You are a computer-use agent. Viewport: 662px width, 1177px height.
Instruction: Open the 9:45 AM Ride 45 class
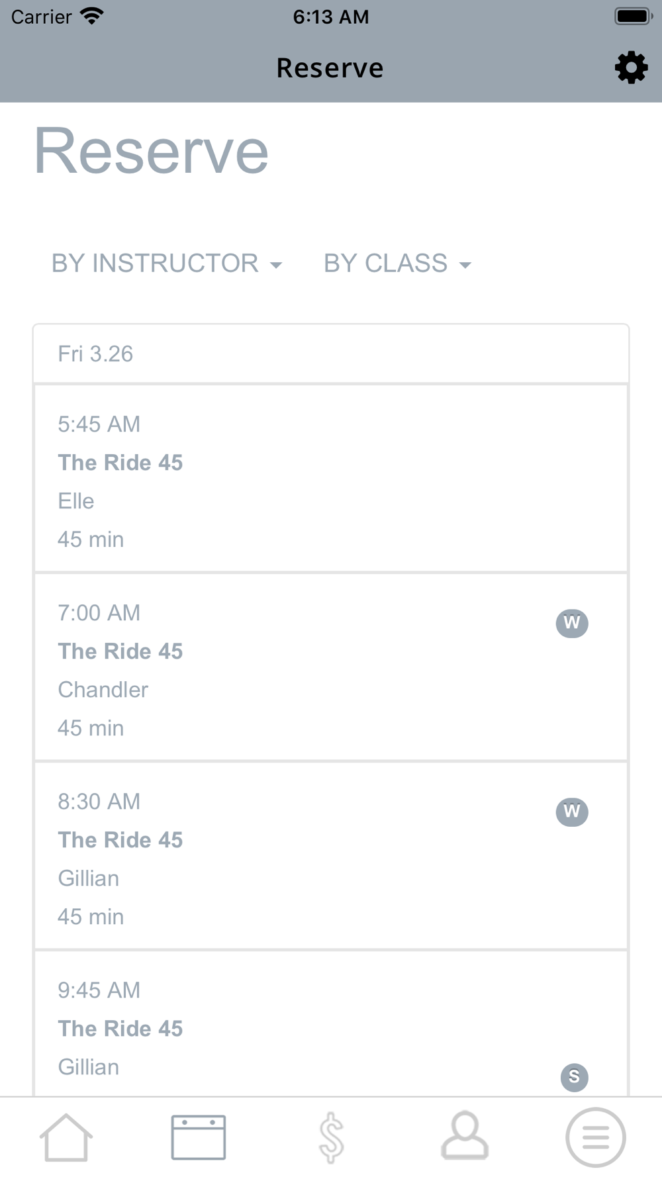pos(298,1026)
